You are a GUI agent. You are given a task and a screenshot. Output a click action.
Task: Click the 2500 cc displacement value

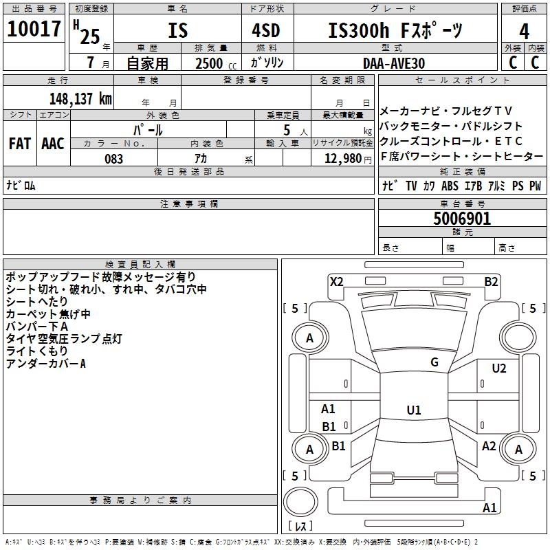point(212,63)
